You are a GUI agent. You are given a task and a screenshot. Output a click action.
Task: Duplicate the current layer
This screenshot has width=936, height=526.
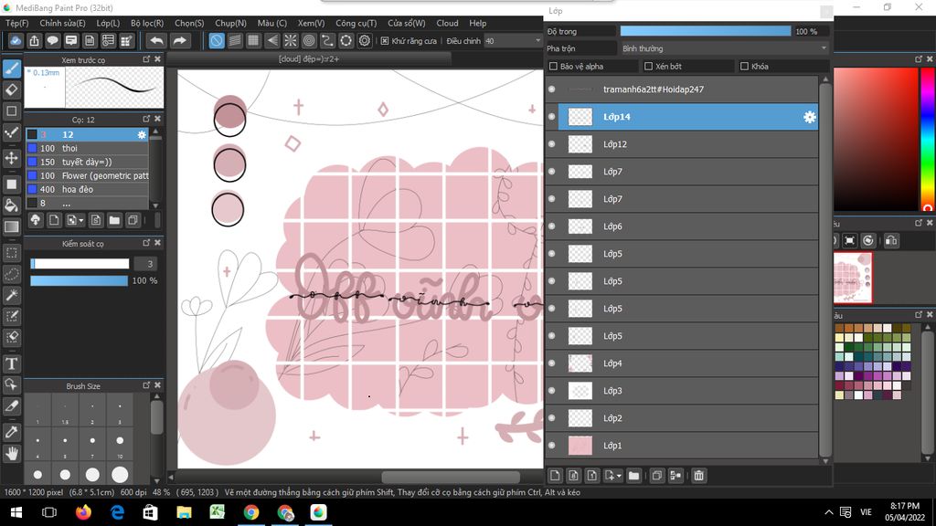tap(656, 475)
